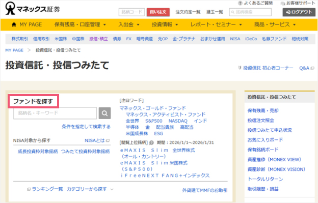Expand 保有残高・口座管理 menu
This screenshot has width=318, height=203.
tap(80, 25)
